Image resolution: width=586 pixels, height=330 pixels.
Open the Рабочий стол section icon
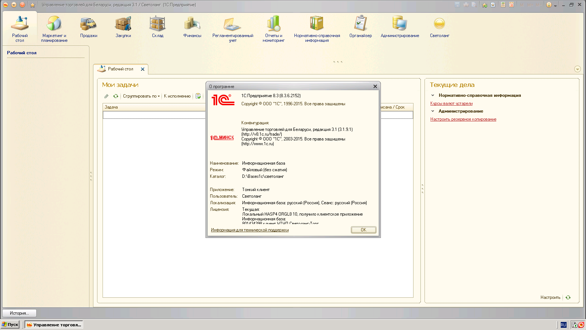20,29
